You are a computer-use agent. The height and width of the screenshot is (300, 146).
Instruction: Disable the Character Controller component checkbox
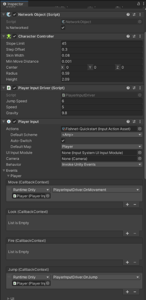(15, 36)
